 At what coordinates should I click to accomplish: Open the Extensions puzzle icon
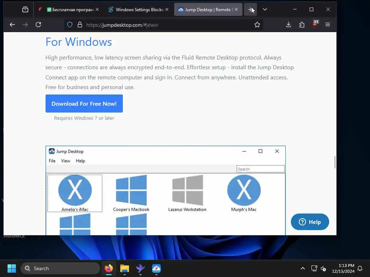(x=302, y=25)
